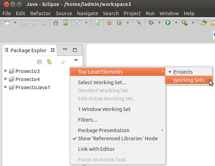The width and height of the screenshot is (215, 166).
Task: Click the disabled Focus on Task icon
Action: [63, 62]
